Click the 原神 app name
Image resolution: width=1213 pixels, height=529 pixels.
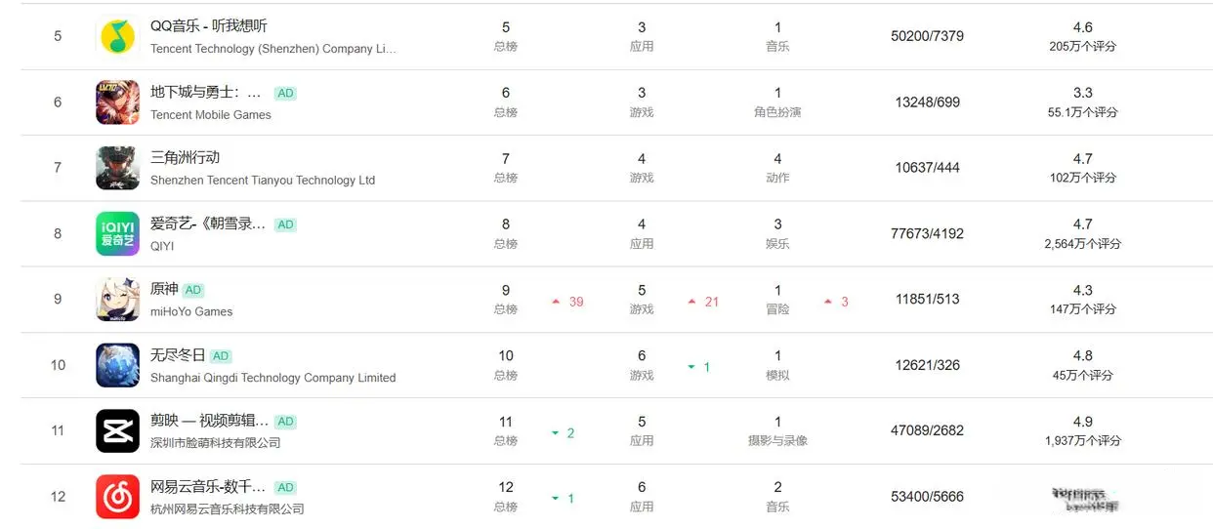tap(164, 289)
